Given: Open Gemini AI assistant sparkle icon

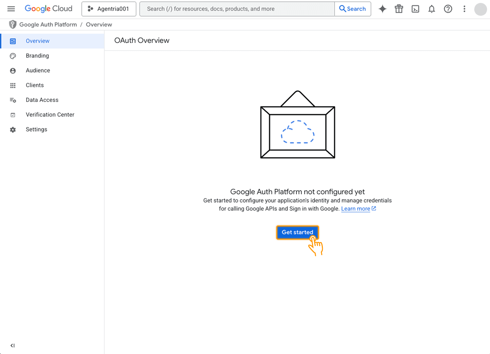Looking at the screenshot, I should [x=382, y=9].
